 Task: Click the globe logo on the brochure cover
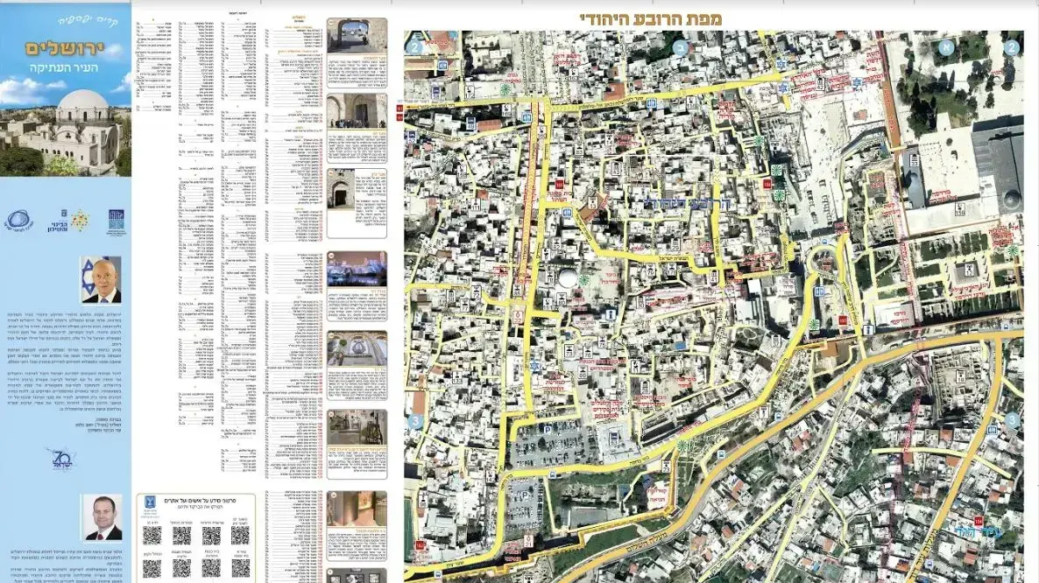coord(18,221)
